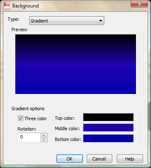Open the Type dropdown showing Gradient
This screenshot has height=168, width=151.
pyautogui.click(x=67, y=21)
